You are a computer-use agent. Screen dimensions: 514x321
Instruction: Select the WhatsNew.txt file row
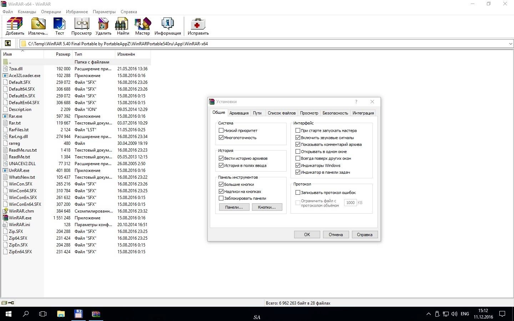(x=76, y=177)
